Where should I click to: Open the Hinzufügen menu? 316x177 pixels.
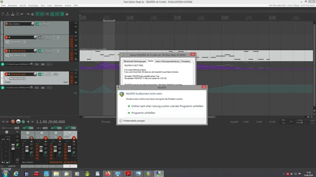click(33, 5)
